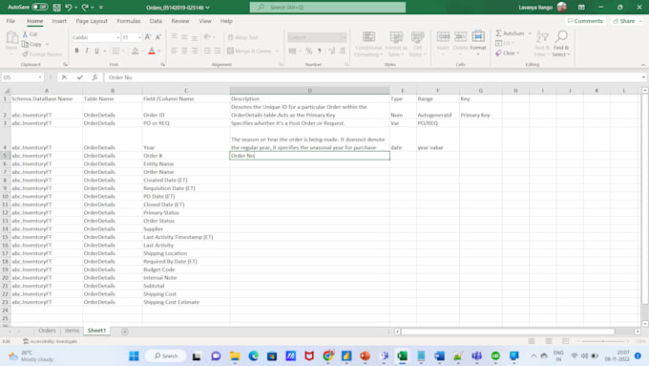Open the Help tab
This screenshot has height=366, width=649.
[226, 21]
